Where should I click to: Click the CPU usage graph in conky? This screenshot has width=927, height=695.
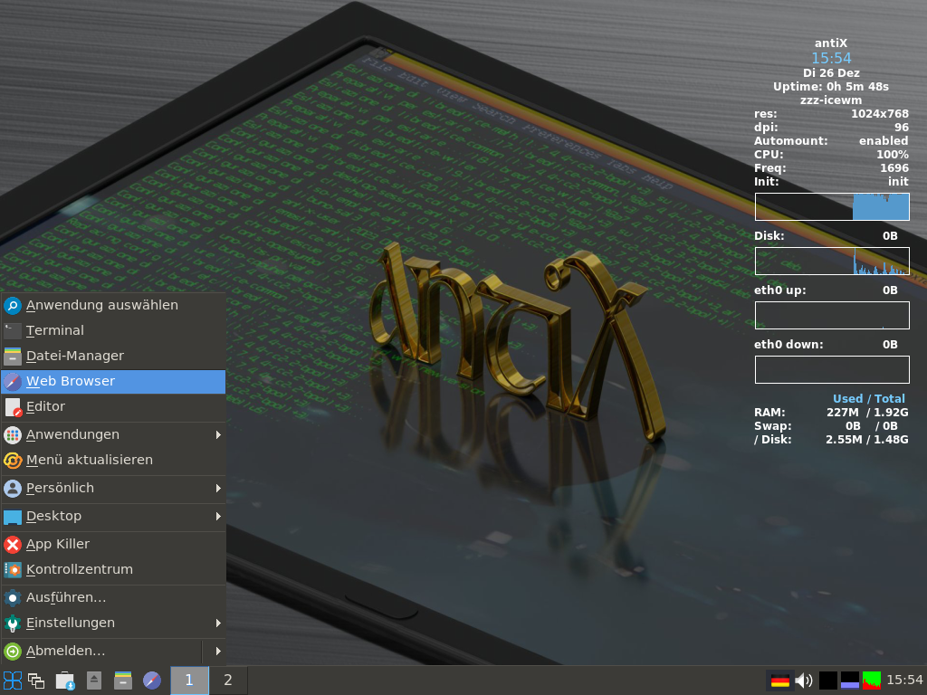832,207
